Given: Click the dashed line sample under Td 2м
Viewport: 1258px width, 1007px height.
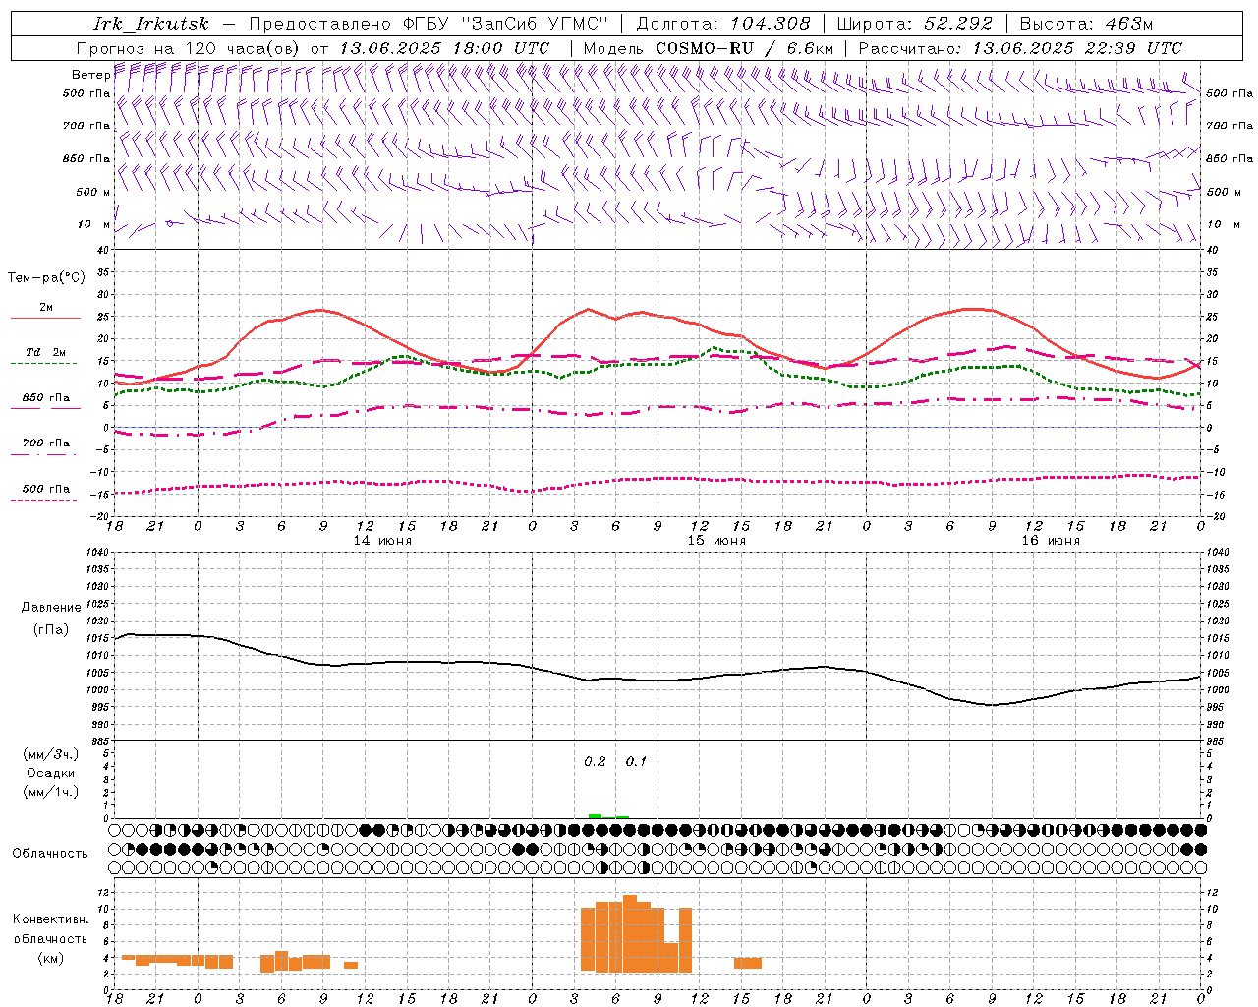Looking at the screenshot, I should pos(45,363).
